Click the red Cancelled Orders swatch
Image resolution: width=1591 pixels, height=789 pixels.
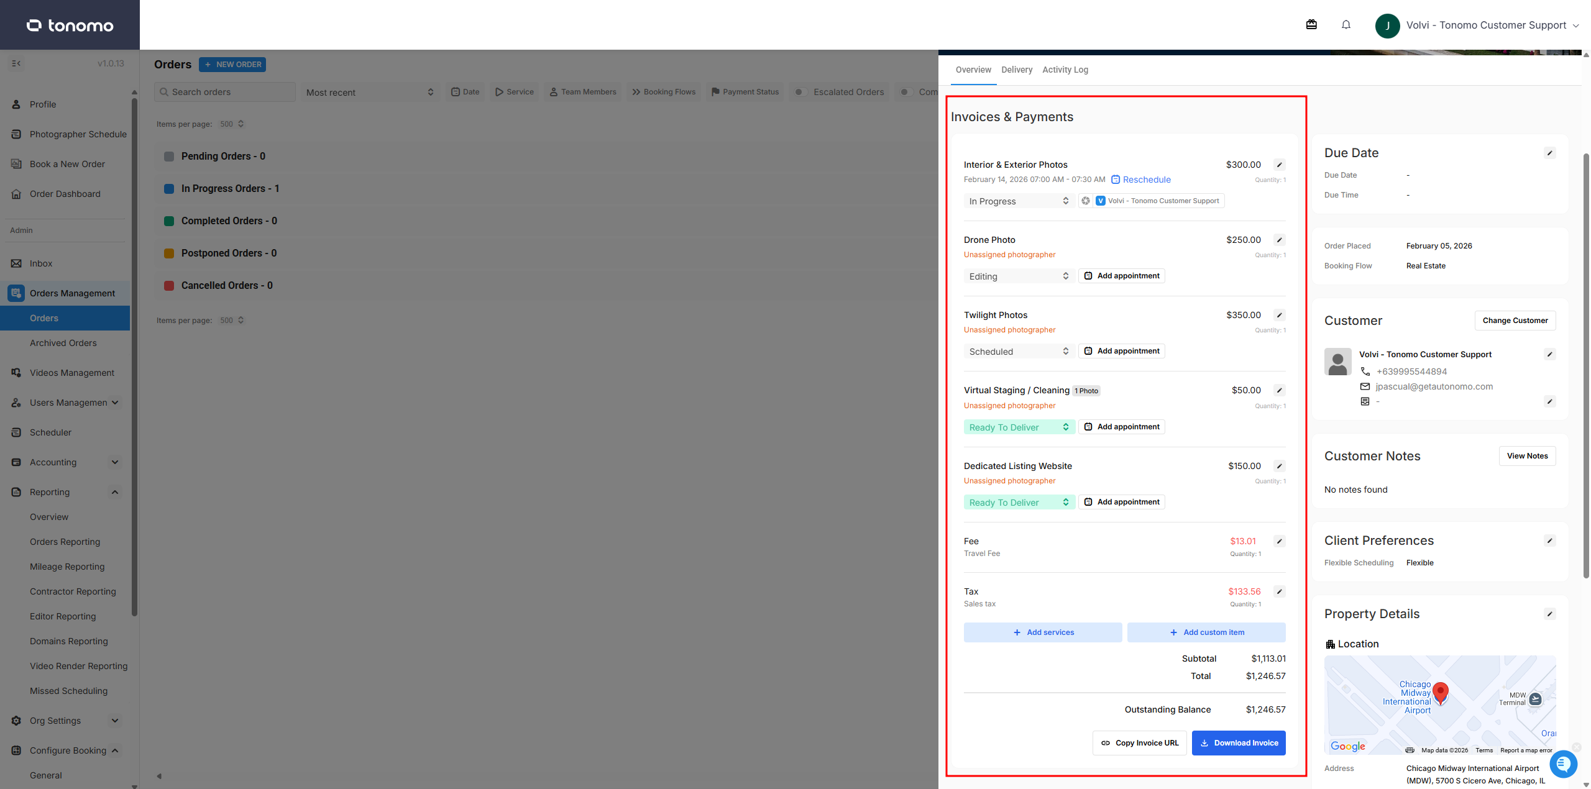(x=169, y=285)
